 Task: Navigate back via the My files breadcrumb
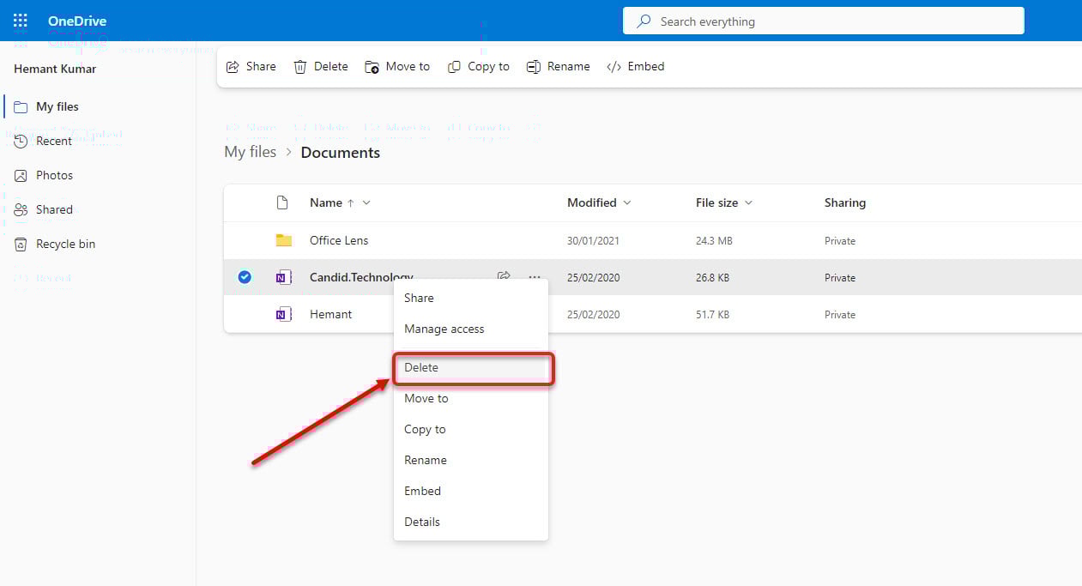coord(250,151)
